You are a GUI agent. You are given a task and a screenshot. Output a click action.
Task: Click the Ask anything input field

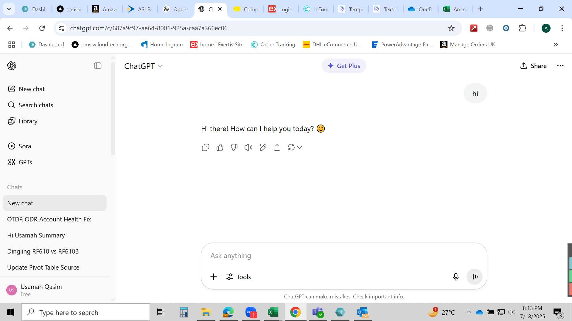pos(344,256)
